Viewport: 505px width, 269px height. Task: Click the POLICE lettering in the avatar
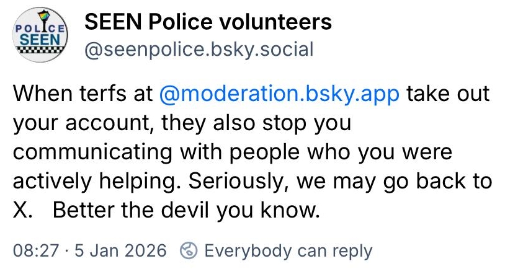click(40, 29)
